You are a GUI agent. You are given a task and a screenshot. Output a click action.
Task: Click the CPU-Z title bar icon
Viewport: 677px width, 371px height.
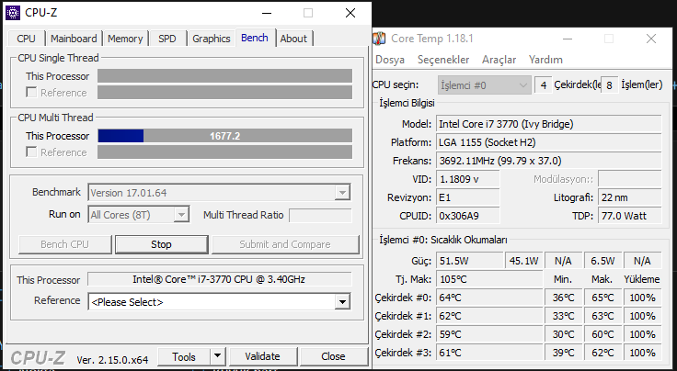pos(13,13)
